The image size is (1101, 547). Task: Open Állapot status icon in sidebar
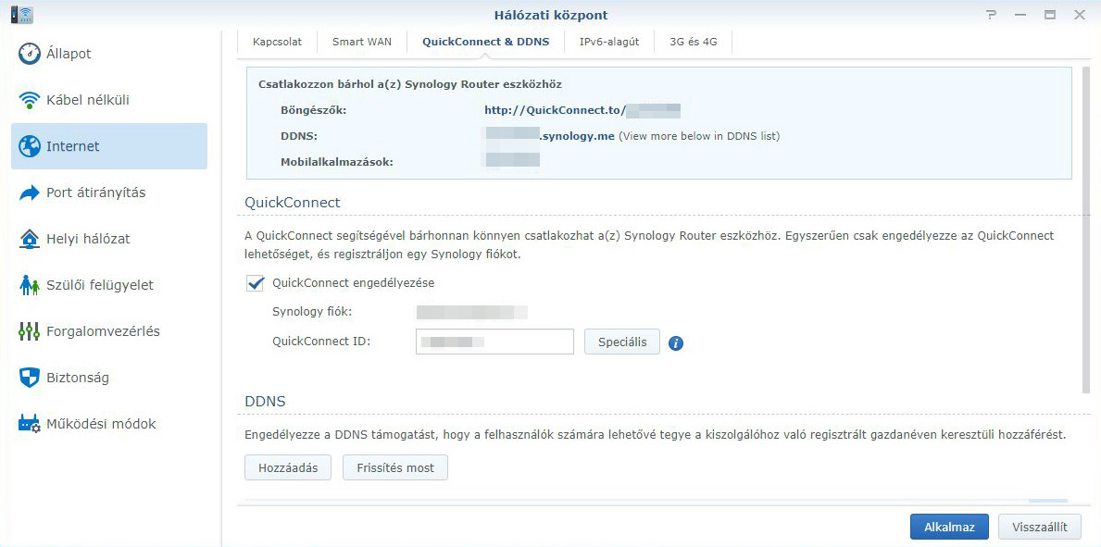[30, 54]
